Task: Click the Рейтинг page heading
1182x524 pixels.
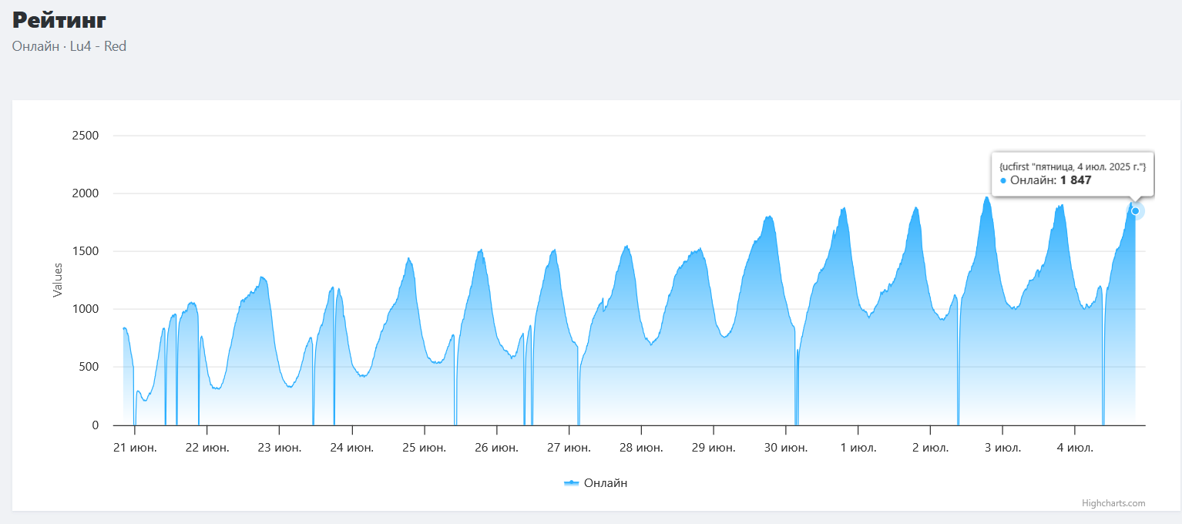Action: (59, 20)
